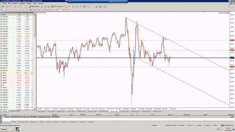Viewport: 235px width, 132px height.
Task: Toggle the Data Window crosshair-frame icon
Action: [x=15, y=7]
